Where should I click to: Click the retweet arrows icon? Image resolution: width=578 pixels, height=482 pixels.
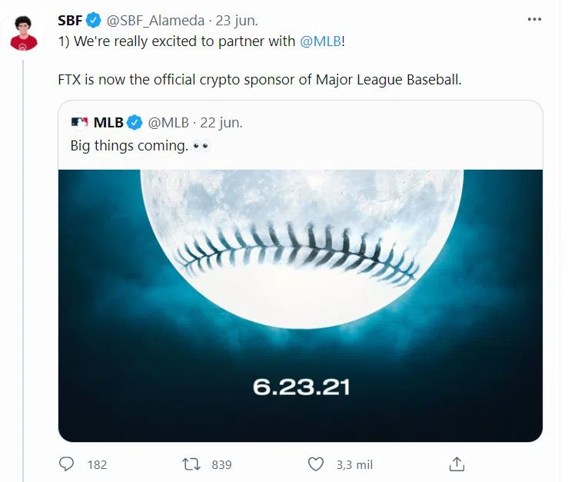click(x=191, y=464)
